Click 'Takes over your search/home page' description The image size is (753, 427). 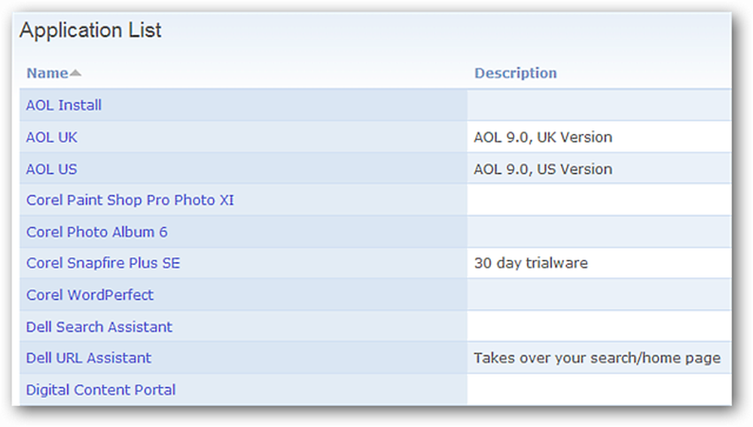pyautogui.click(x=597, y=358)
